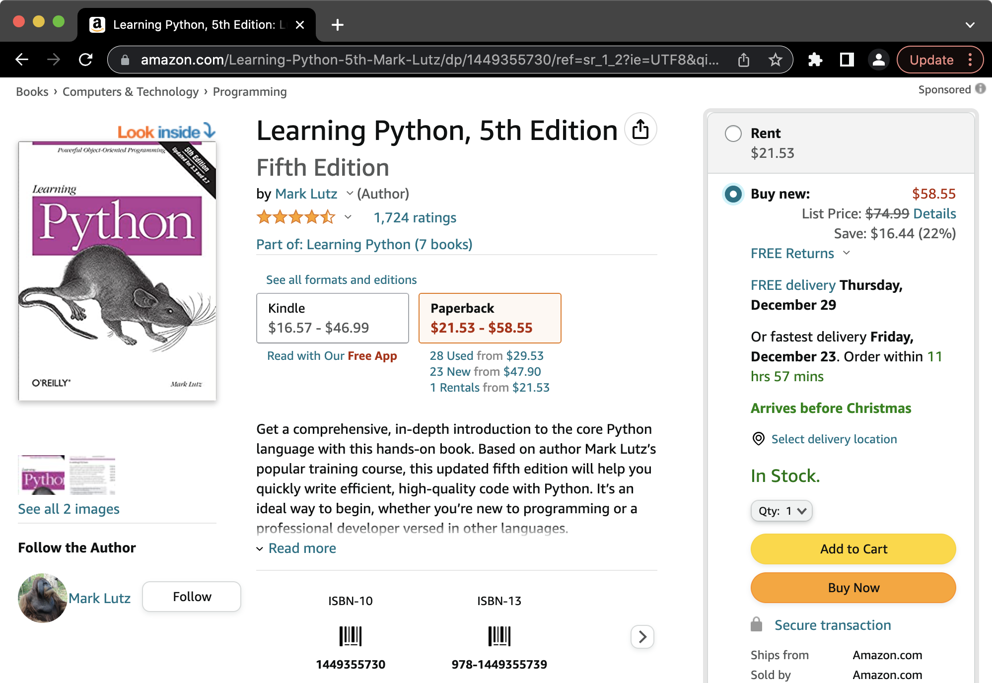992x683 pixels.
Task: View 23 New offers from $47.90
Action: coord(486,372)
